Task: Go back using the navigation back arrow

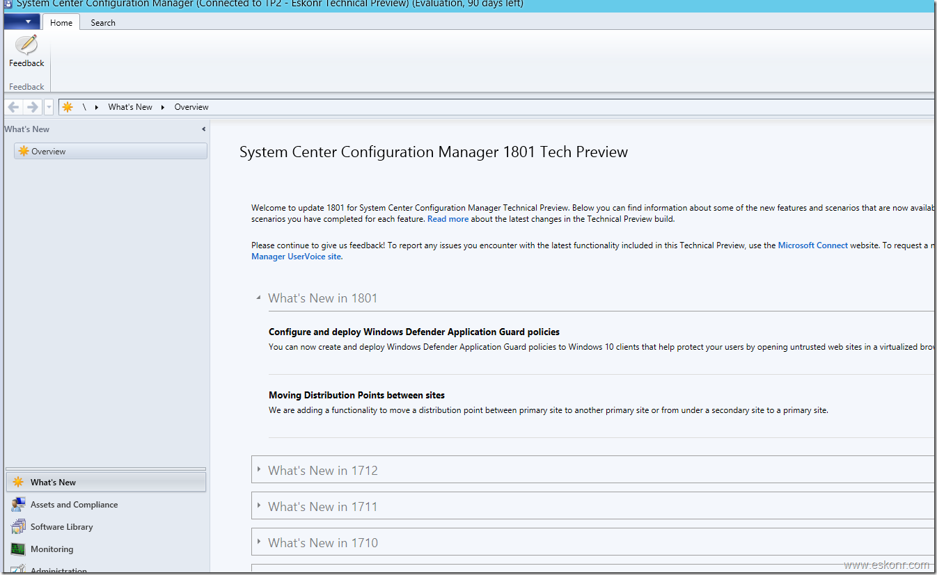Action: [x=13, y=107]
